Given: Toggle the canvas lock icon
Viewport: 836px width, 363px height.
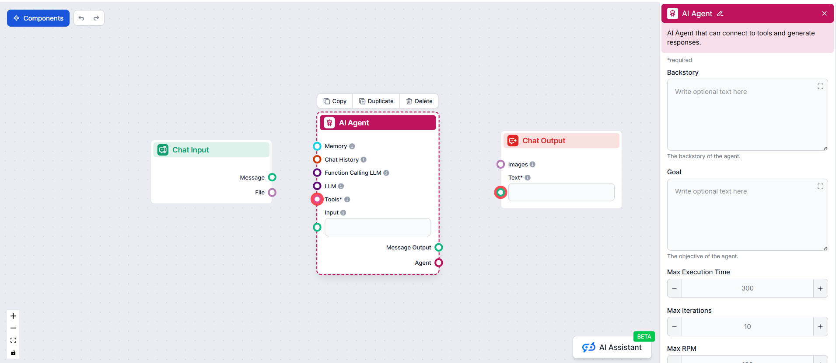Looking at the screenshot, I should 13,353.
